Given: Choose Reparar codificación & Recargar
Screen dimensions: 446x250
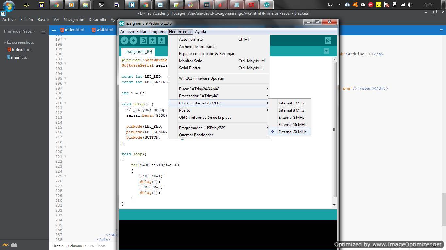Looking at the screenshot, I should [x=219, y=54].
